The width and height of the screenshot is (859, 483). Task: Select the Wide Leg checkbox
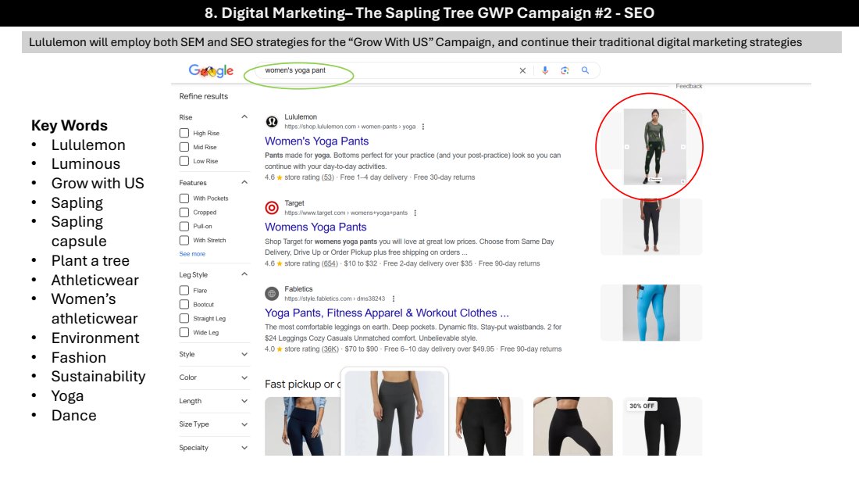click(184, 332)
